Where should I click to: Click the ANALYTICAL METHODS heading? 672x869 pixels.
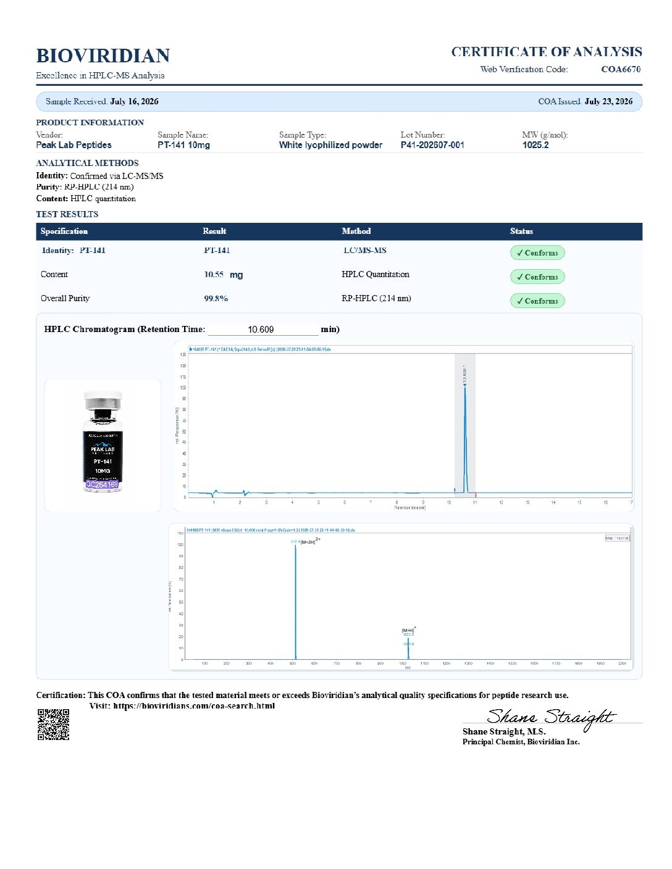click(87, 163)
